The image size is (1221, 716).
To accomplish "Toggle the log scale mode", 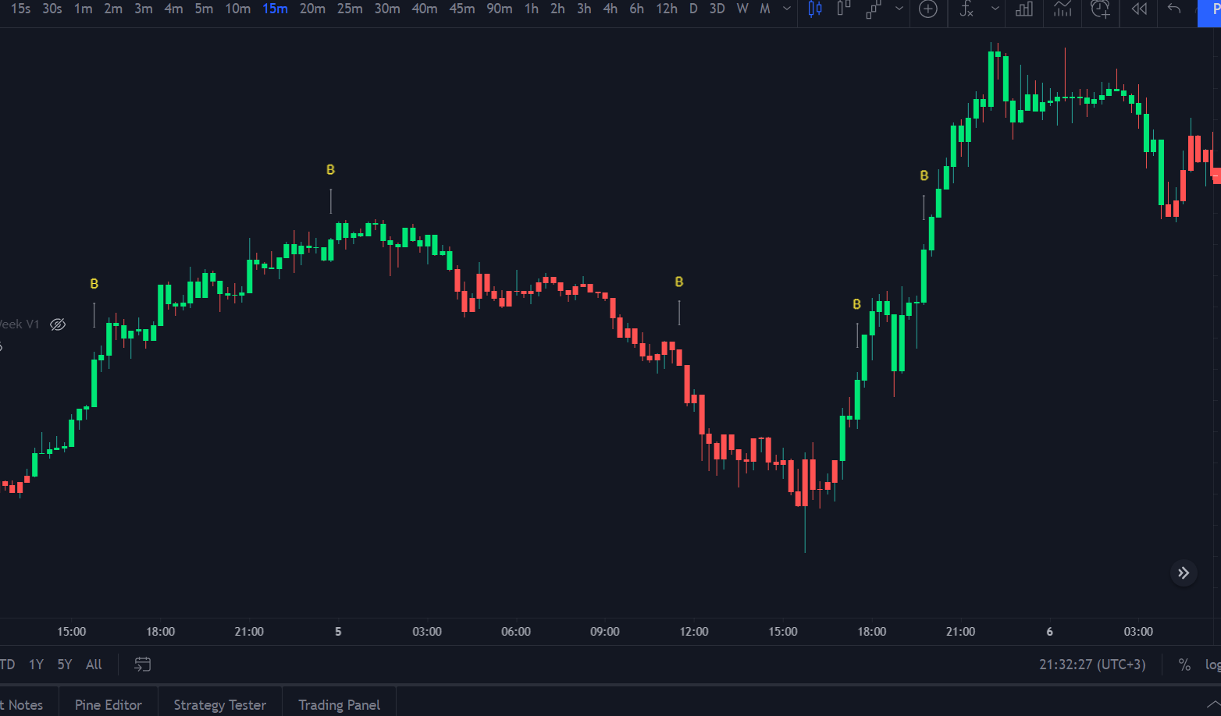I will pyautogui.click(x=1212, y=665).
